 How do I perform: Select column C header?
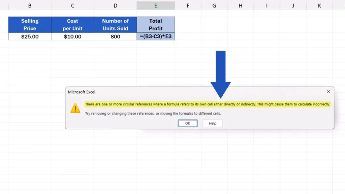pos(72,5)
